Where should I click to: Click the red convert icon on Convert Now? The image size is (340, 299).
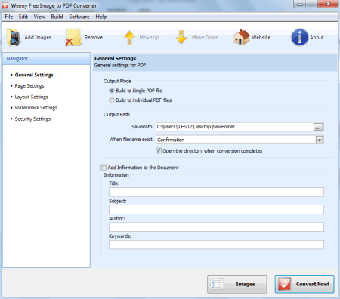click(285, 284)
